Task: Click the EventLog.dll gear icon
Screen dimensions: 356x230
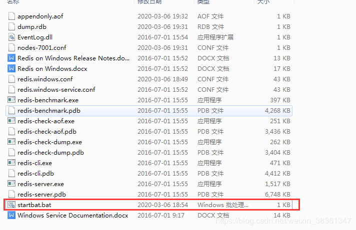Action: pyautogui.click(x=11, y=37)
